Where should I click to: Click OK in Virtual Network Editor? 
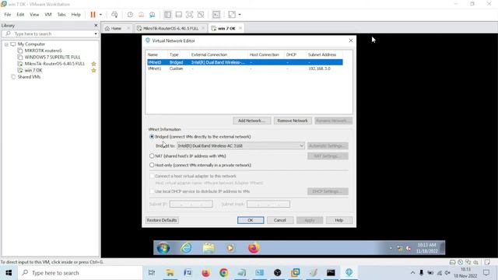pos(251,220)
